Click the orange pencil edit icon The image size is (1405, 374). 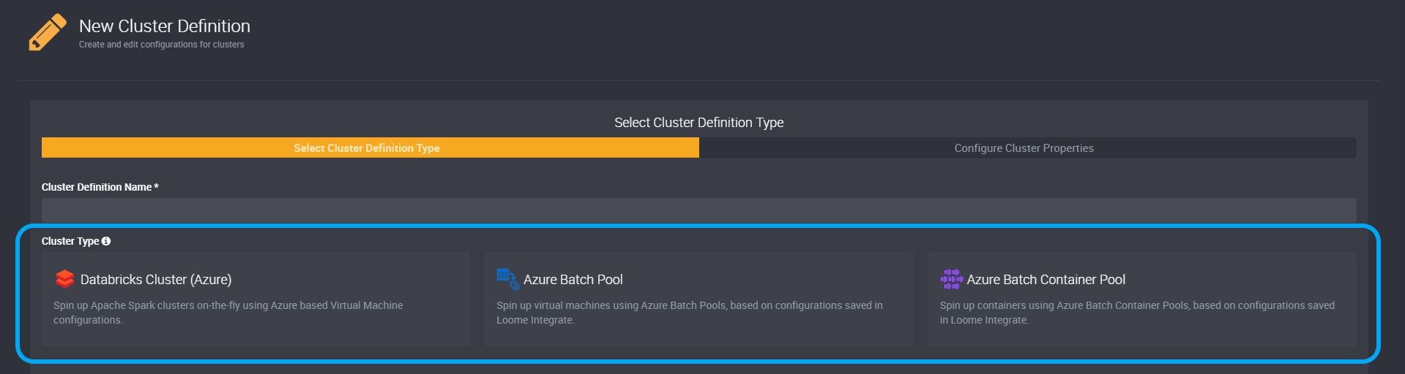click(48, 33)
